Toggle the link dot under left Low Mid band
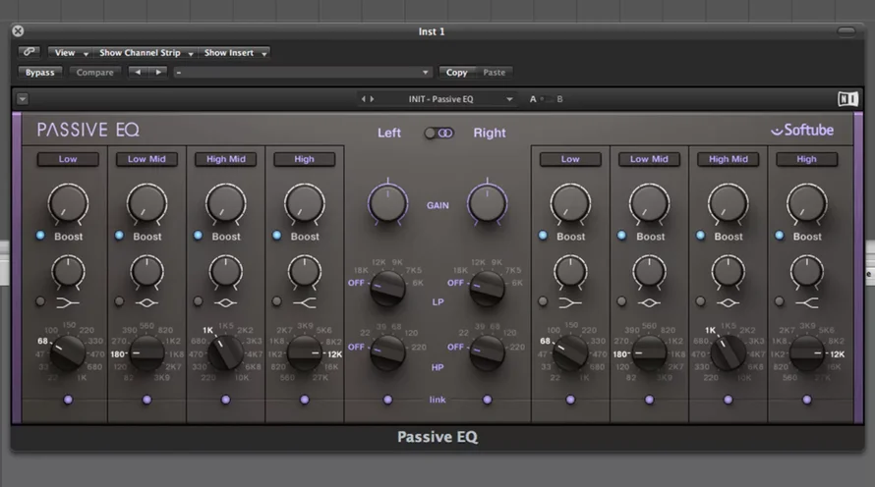Image resolution: width=875 pixels, height=487 pixels. (x=146, y=400)
